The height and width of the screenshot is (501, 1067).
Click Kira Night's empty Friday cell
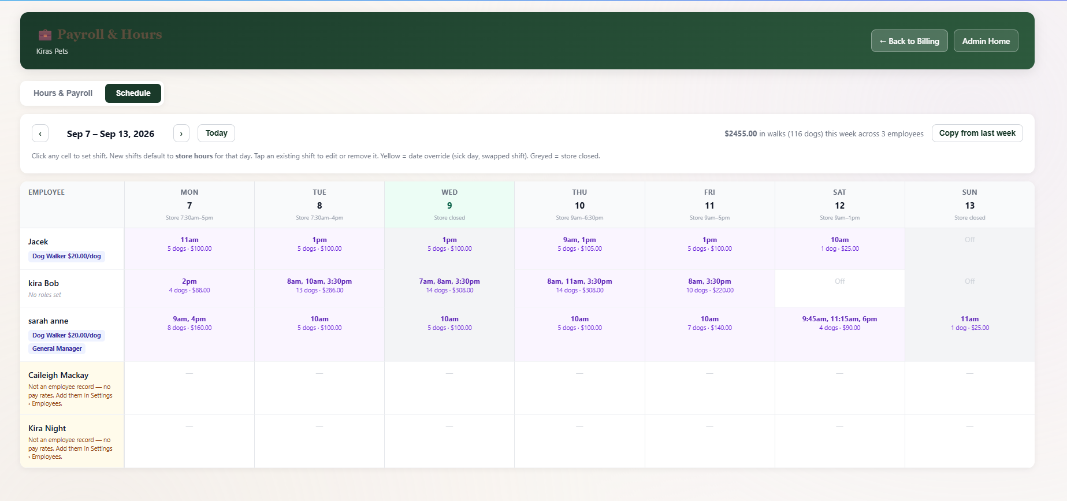click(x=710, y=441)
